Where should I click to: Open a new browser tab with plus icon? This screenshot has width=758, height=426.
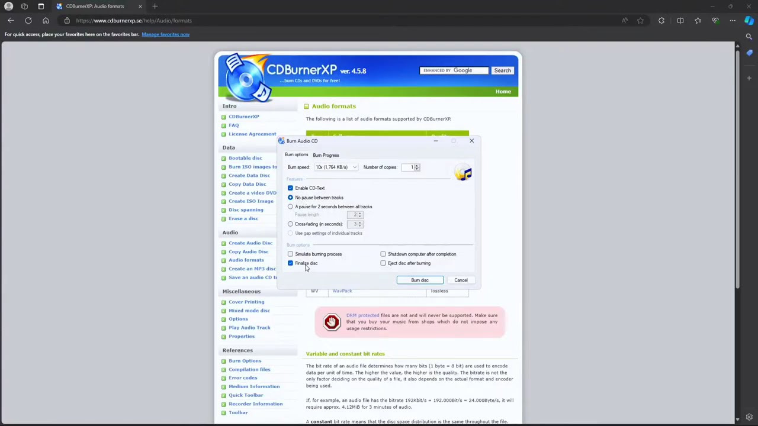pyautogui.click(x=155, y=7)
